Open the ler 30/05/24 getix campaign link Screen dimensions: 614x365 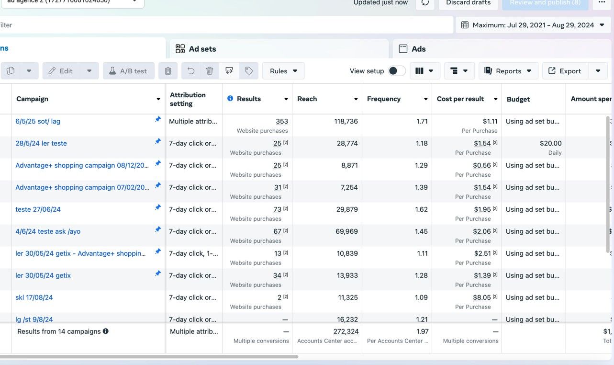(43, 275)
